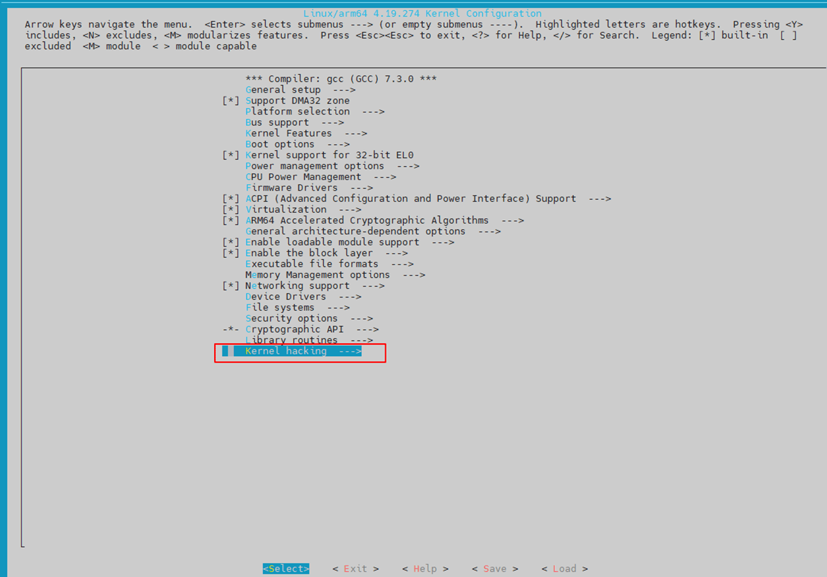Select Enable the block layer label
827x577 pixels.
[x=309, y=253]
